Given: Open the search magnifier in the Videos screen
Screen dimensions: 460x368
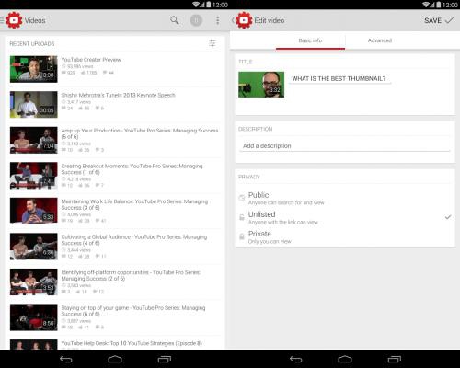Looking at the screenshot, I should pyautogui.click(x=175, y=20).
